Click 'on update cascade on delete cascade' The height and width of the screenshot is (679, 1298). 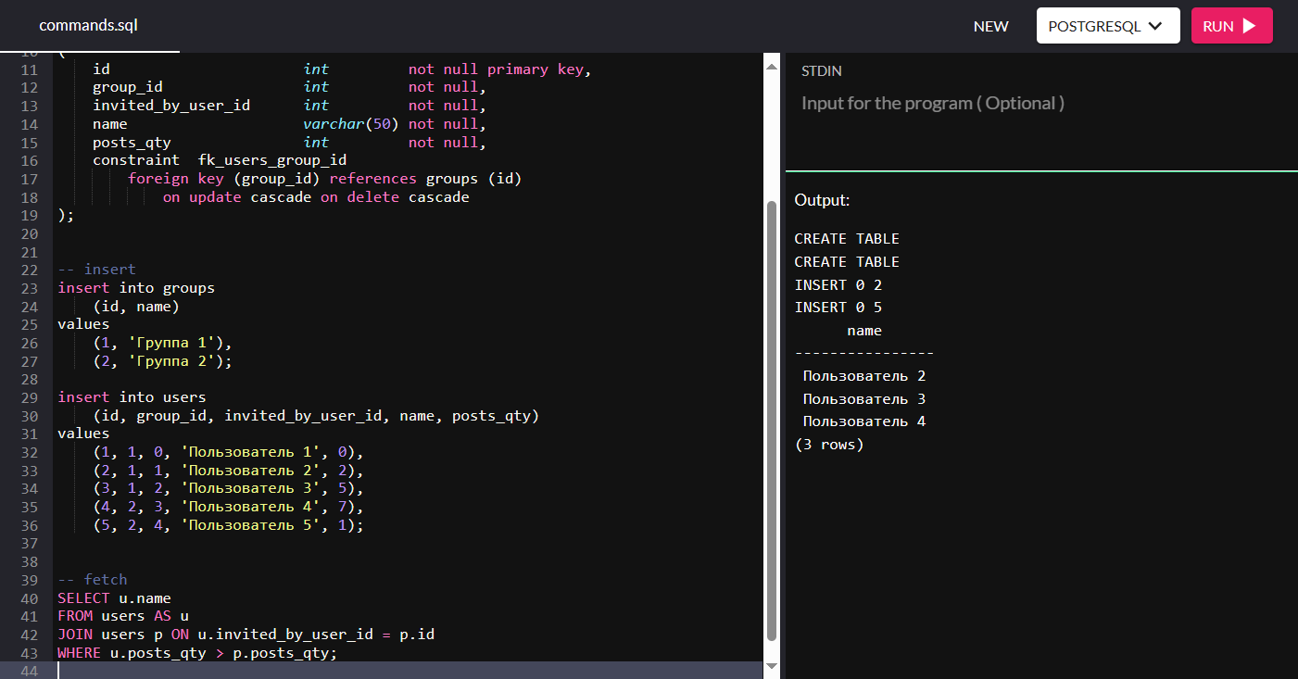(316, 197)
